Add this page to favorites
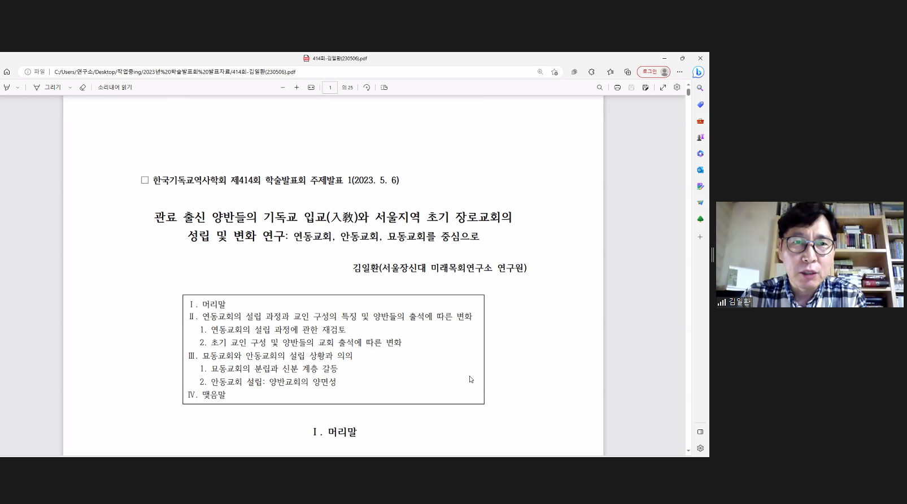This screenshot has width=907, height=504. click(555, 72)
